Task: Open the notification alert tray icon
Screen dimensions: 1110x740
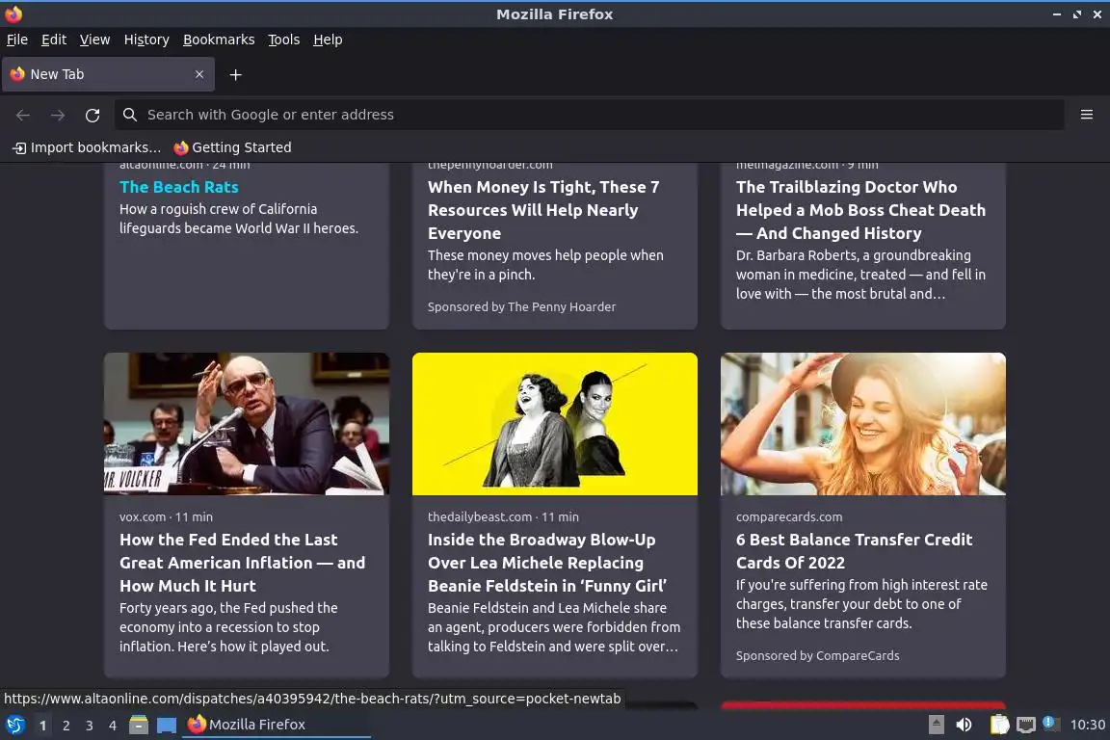Action: (1050, 723)
